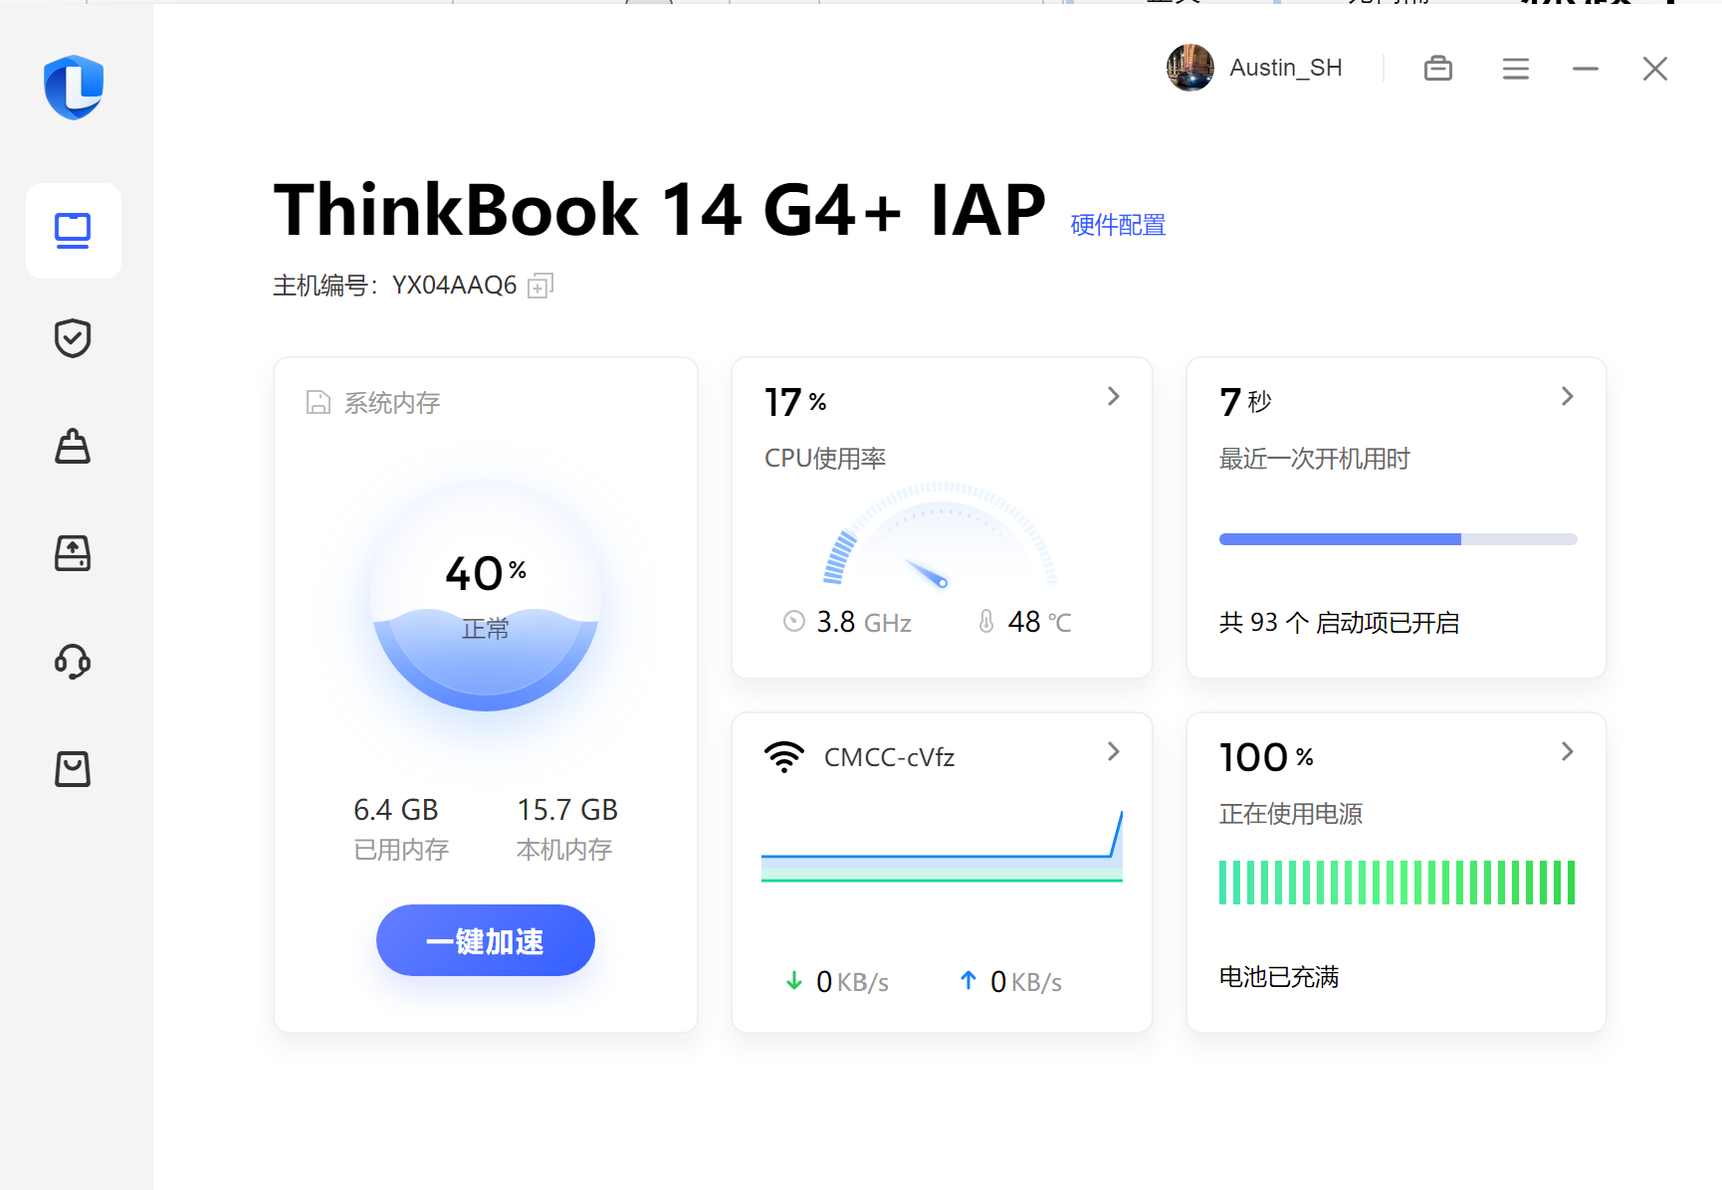Viewport: 1722px width, 1190px height.
Task: Open the driver update disk sidebar icon
Action: 73,553
